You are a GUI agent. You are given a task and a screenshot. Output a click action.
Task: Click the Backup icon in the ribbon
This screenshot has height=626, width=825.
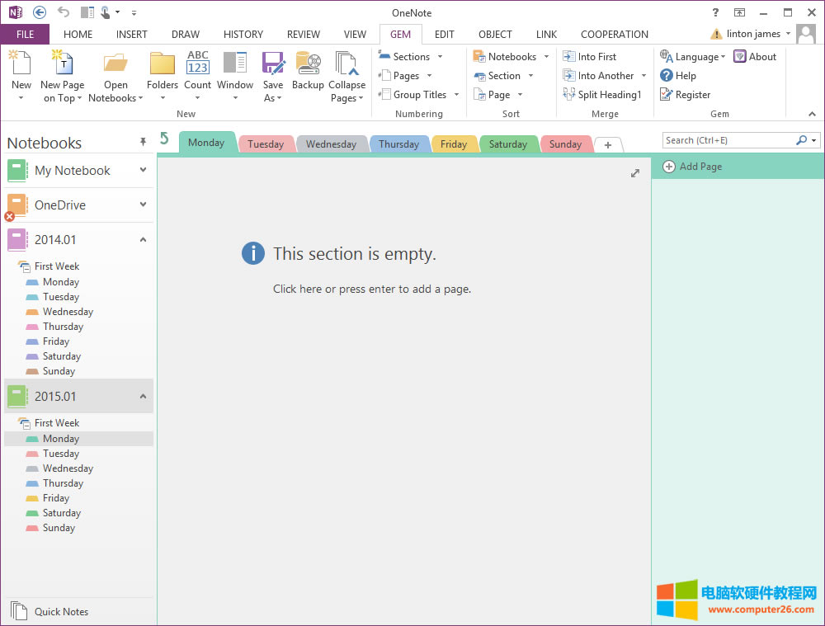click(x=308, y=64)
